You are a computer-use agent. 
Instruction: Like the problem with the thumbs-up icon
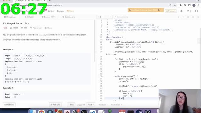[x=11, y=28]
